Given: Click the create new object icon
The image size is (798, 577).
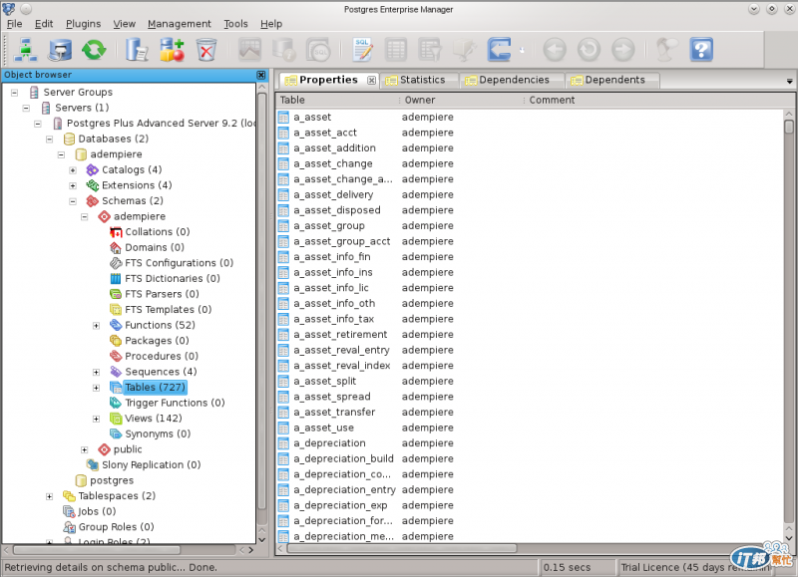Looking at the screenshot, I should tap(172, 50).
